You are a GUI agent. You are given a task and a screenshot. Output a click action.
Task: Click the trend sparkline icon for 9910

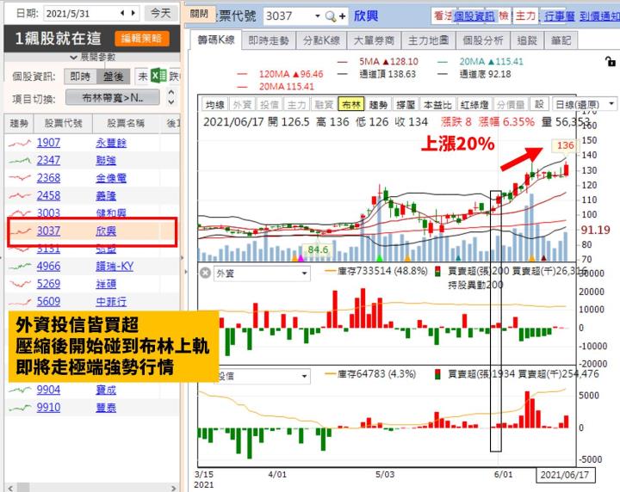click(x=19, y=408)
